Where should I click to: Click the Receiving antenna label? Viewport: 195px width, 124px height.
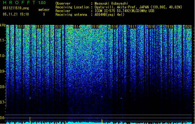71,15
